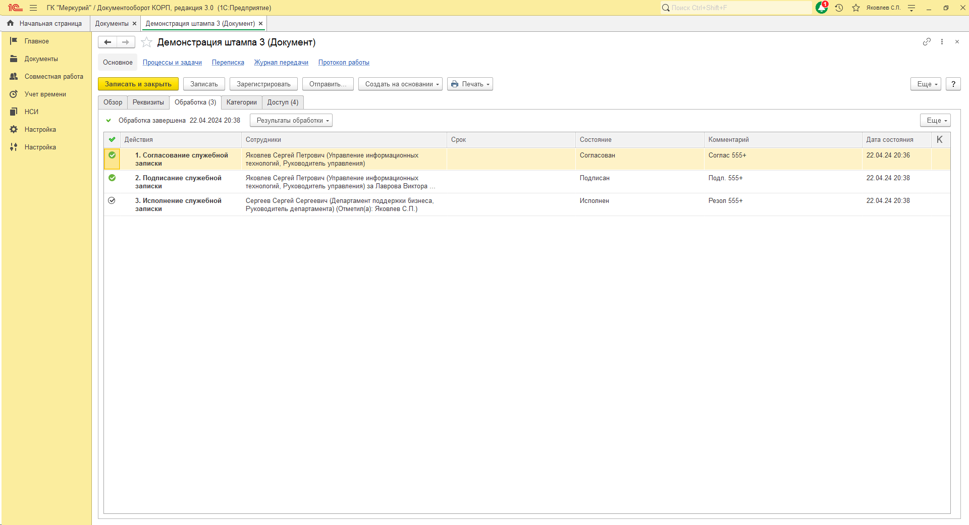Switch to the Реквизиты tab
Viewport: 969px width, 525px height.
pyautogui.click(x=148, y=102)
